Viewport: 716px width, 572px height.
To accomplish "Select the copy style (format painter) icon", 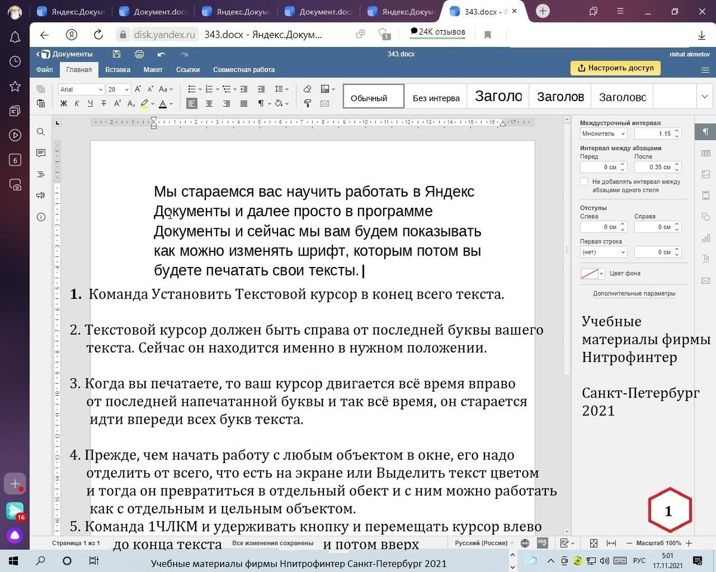I will (x=308, y=104).
